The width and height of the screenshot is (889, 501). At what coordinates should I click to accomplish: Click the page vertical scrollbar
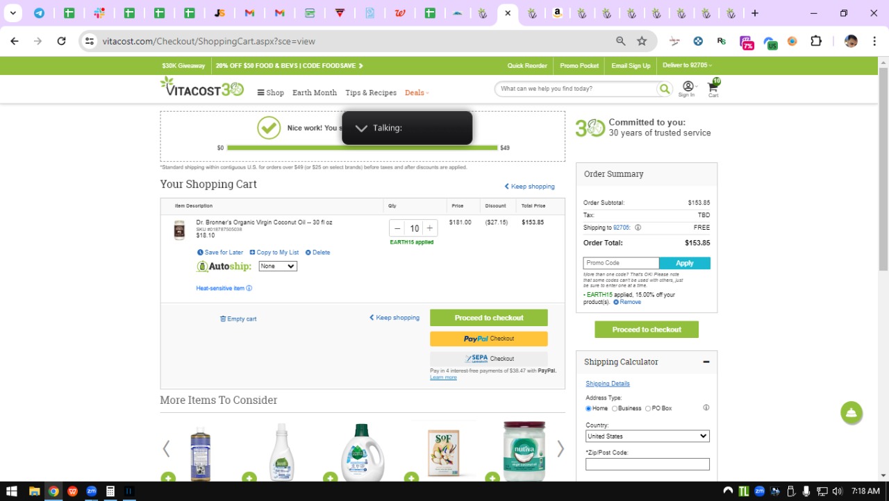(883, 170)
